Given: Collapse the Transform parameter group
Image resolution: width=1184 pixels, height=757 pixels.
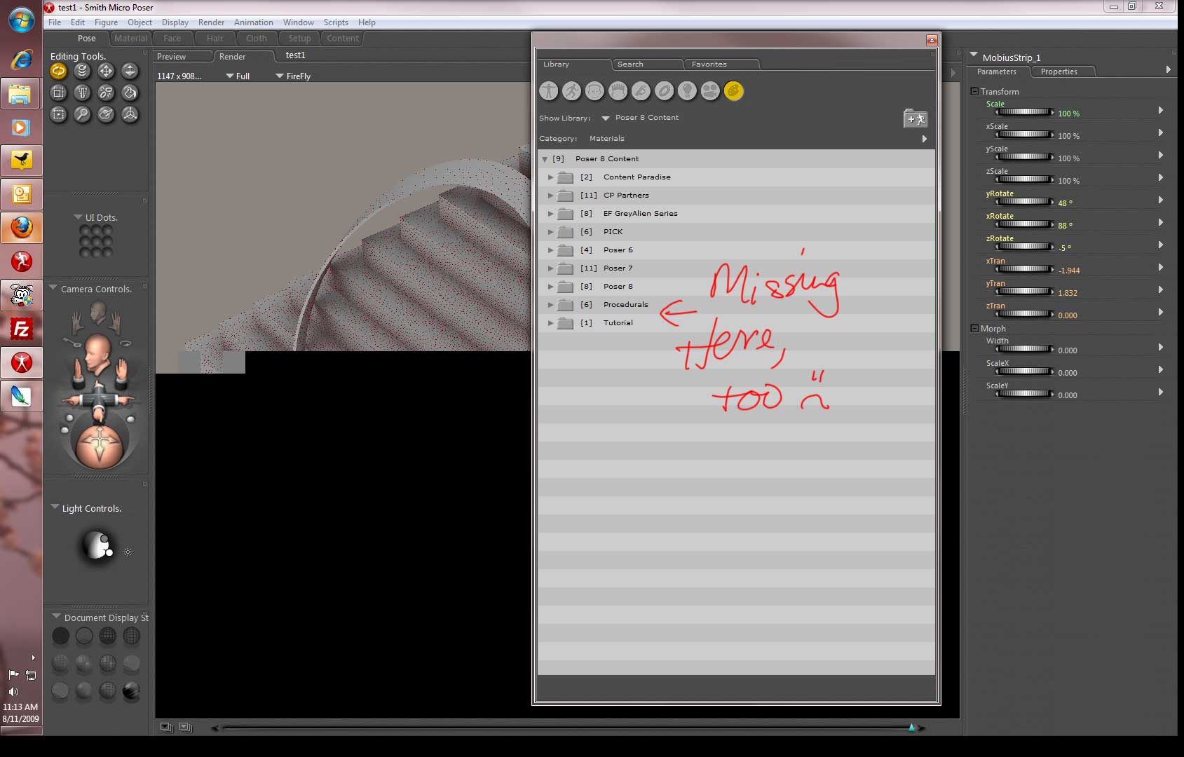Looking at the screenshot, I should coord(974,92).
